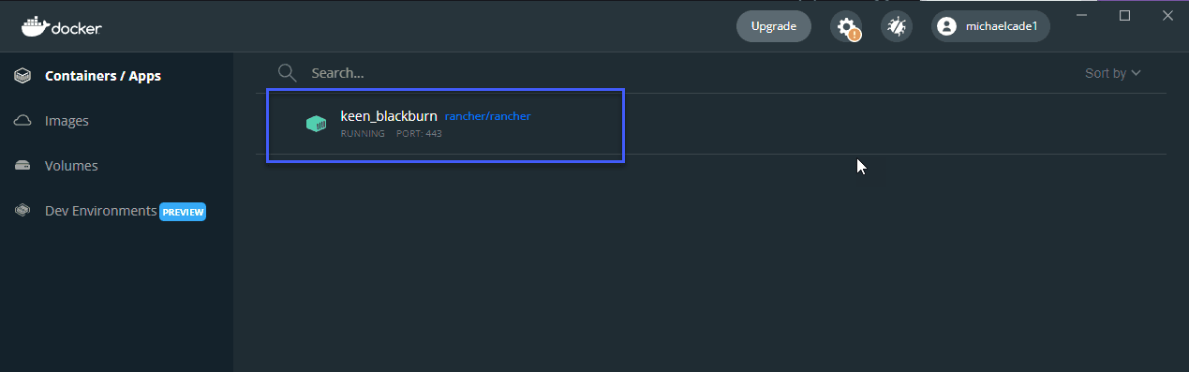This screenshot has width=1189, height=372.
Task: Select the keen_blackburn container name
Action: click(389, 116)
